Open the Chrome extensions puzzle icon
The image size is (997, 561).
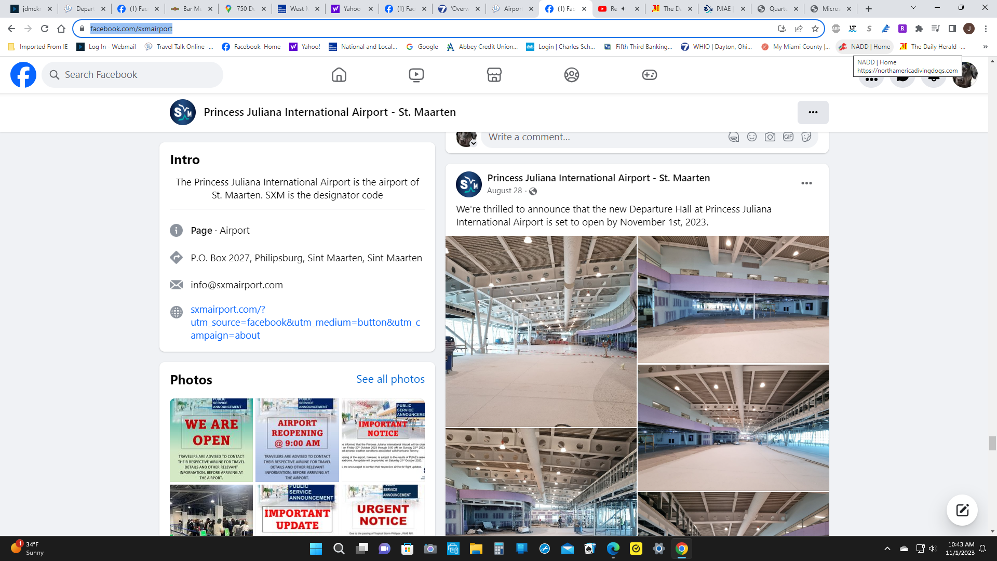click(919, 29)
